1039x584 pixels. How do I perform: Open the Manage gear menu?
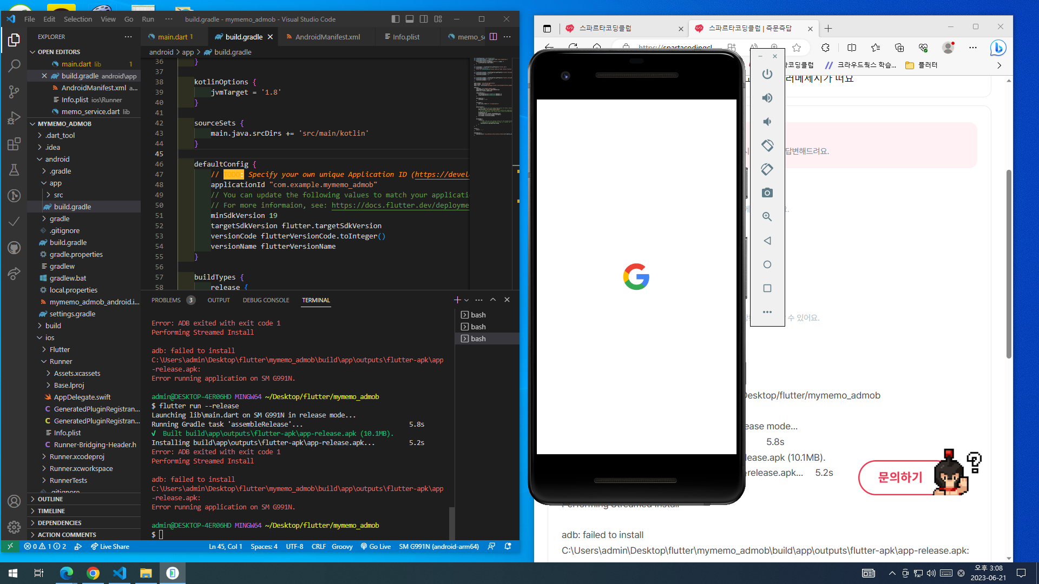[14, 527]
